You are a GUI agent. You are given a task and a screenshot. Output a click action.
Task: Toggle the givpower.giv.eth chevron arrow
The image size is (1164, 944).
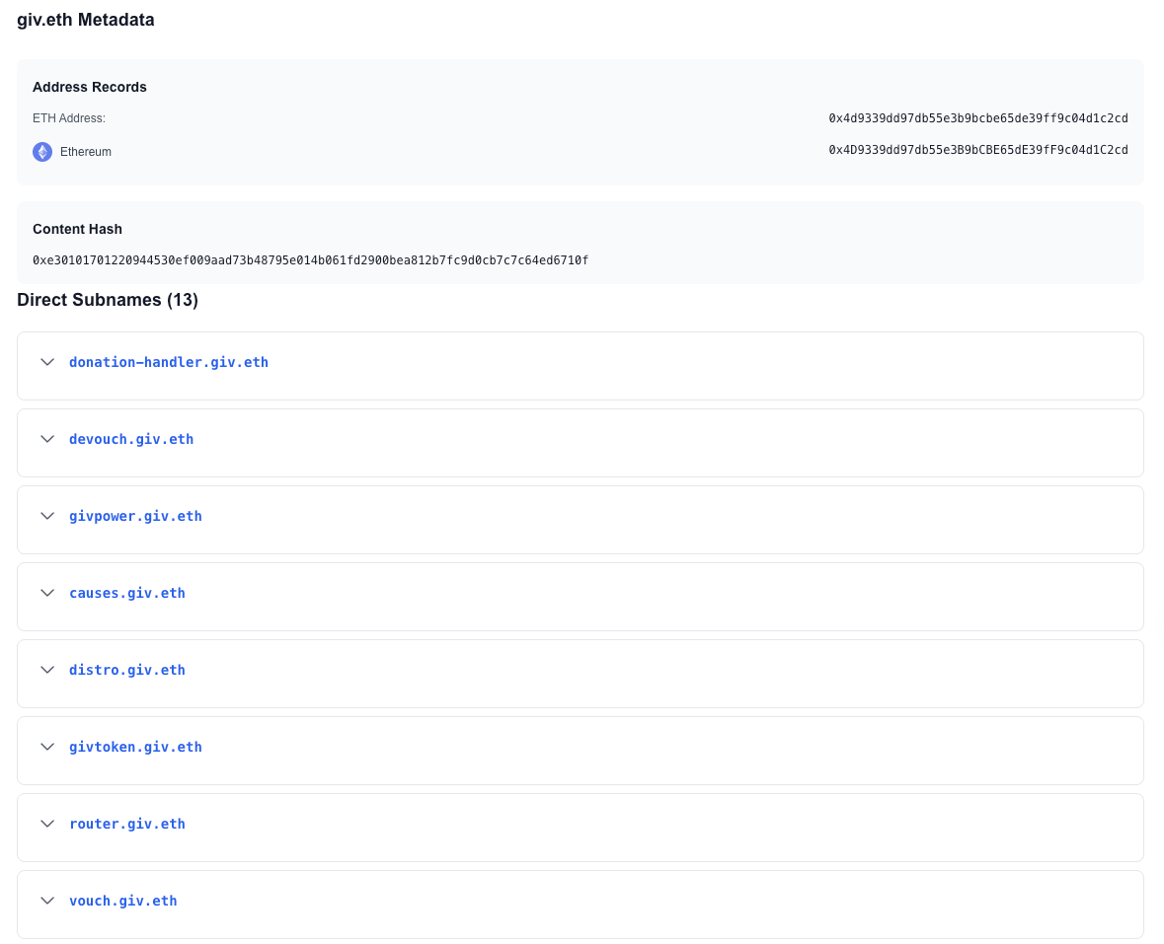tap(46, 516)
